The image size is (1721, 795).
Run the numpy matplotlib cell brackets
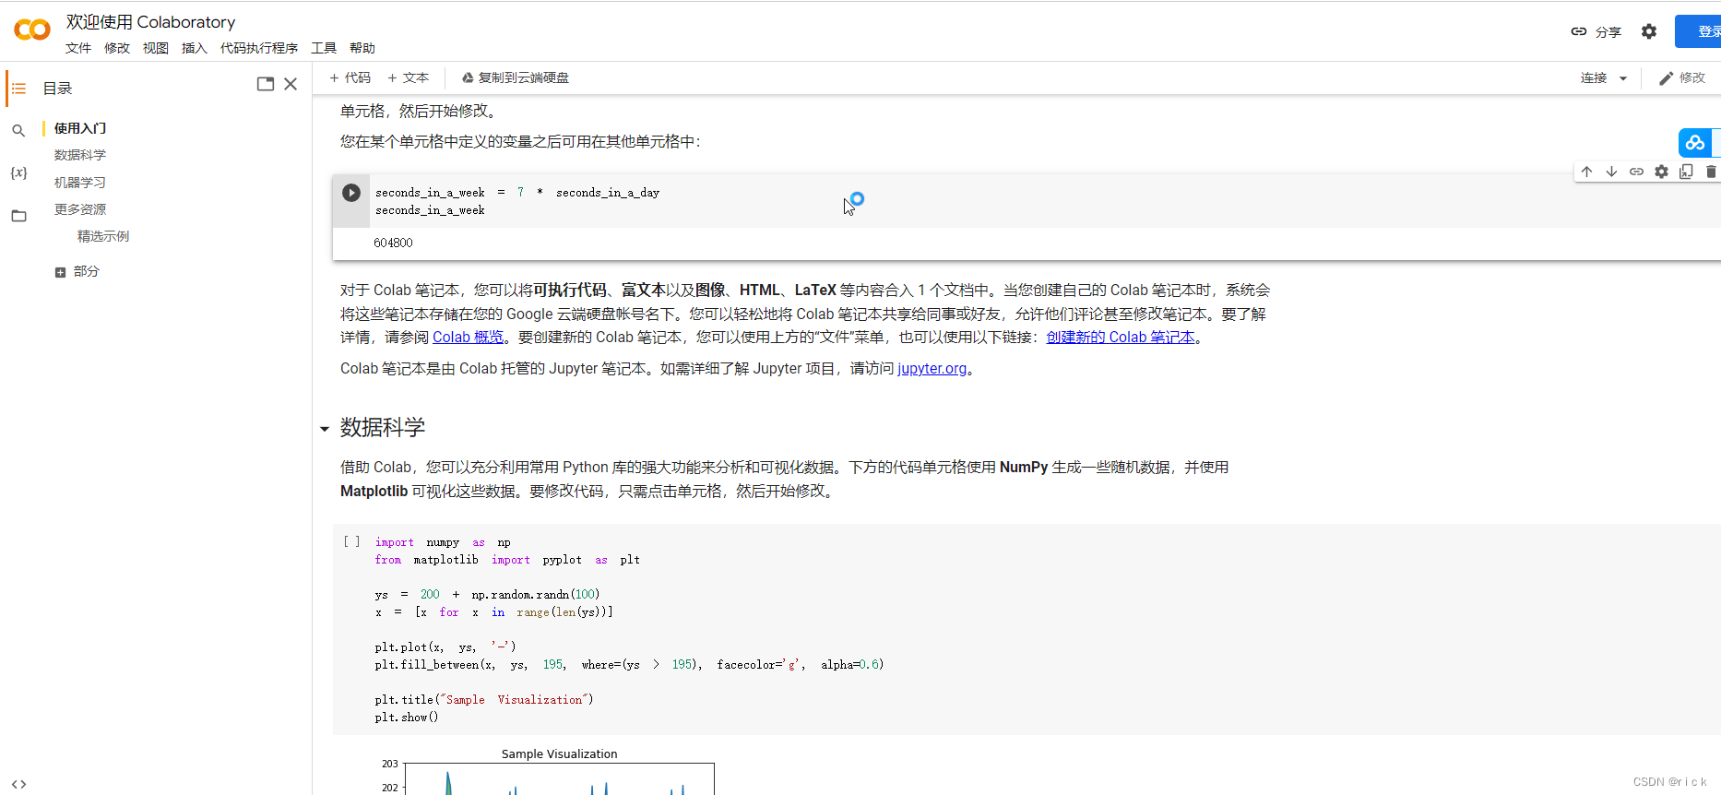coord(351,542)
